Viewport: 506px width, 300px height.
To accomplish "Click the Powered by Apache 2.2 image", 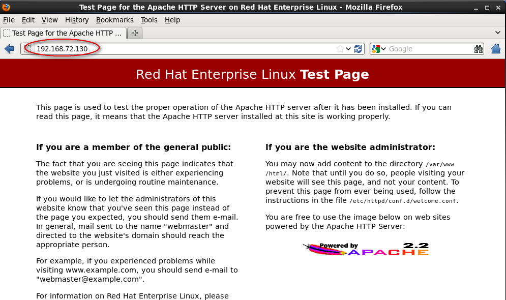I will [x=366, y=249].
